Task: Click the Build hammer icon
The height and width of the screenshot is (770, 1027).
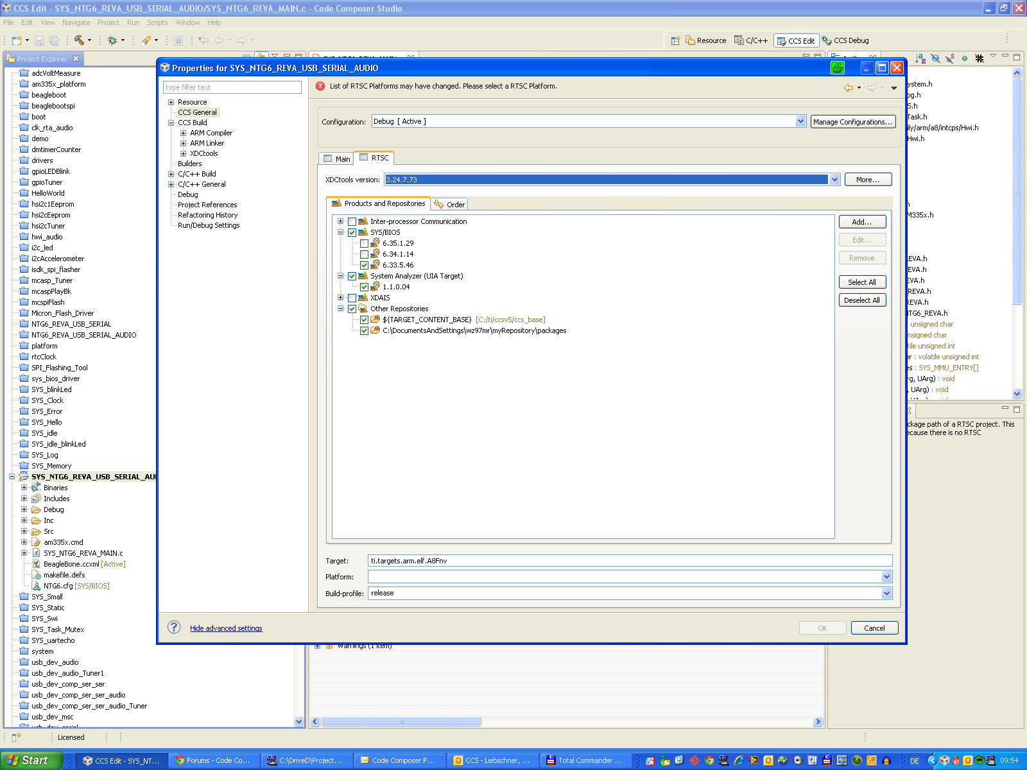Action: pyautogui.click(x=79, y=40)
